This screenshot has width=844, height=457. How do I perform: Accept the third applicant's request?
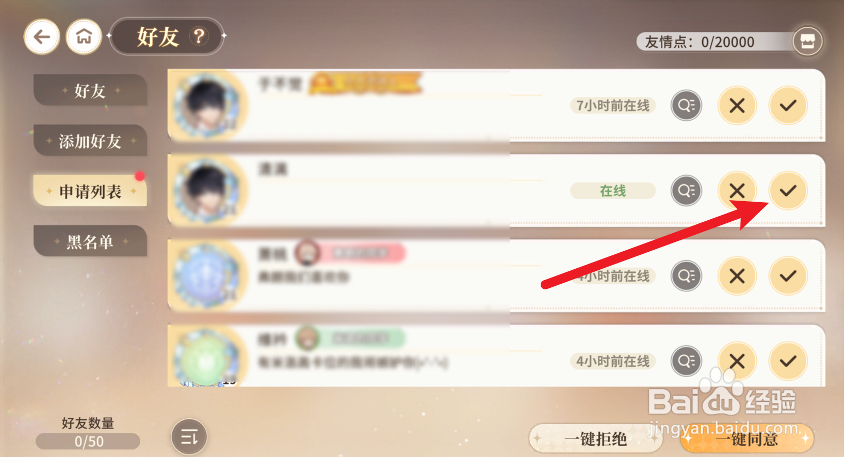point(788,276)
